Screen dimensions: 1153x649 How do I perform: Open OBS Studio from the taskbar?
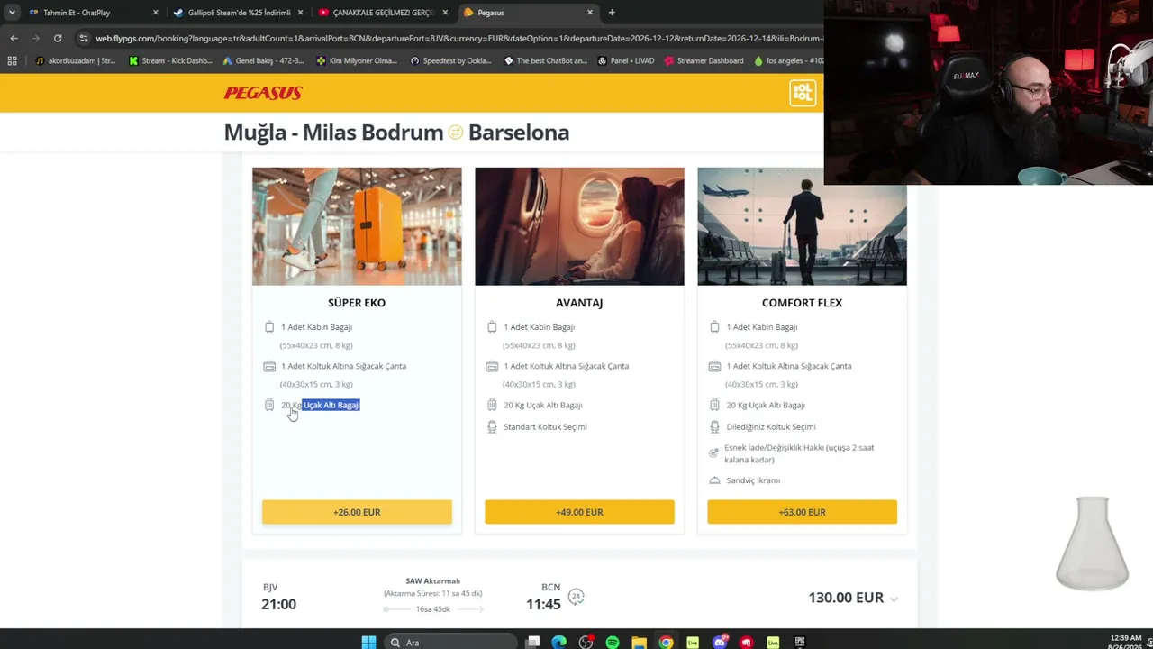pyautogui.click(x=586, y=642)
